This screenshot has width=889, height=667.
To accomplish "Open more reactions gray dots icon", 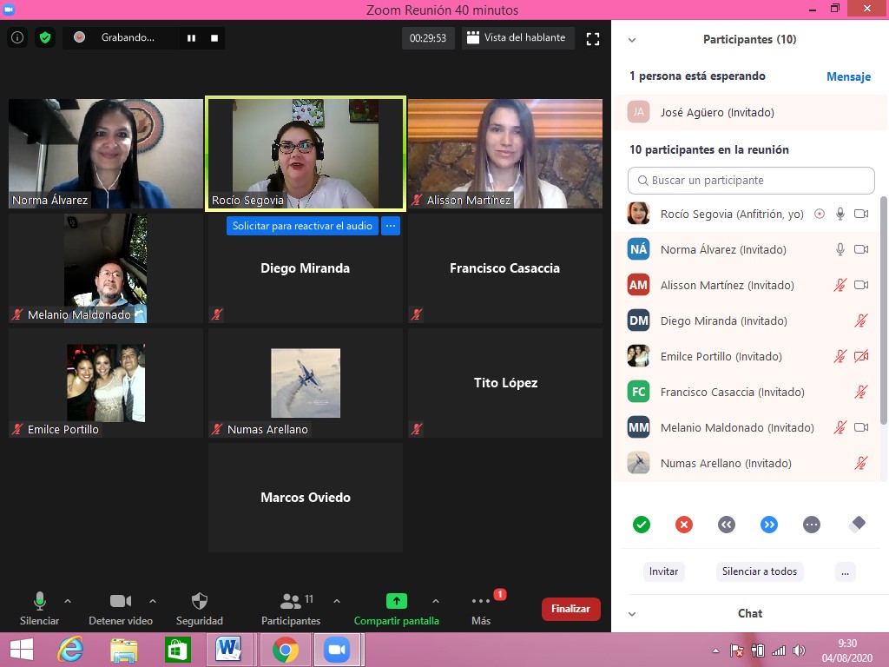I will click(x=812, y=525).
